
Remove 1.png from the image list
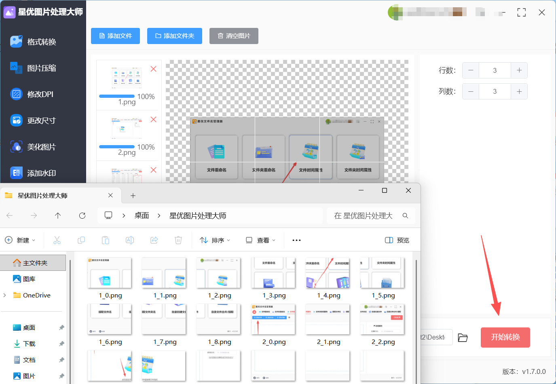[153, 69]
